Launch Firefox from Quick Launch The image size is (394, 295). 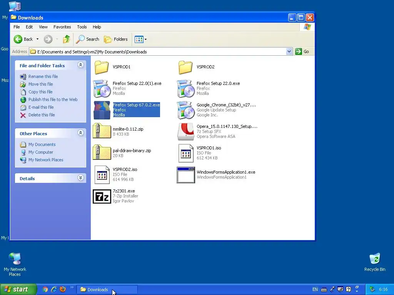tap(63, 290)
